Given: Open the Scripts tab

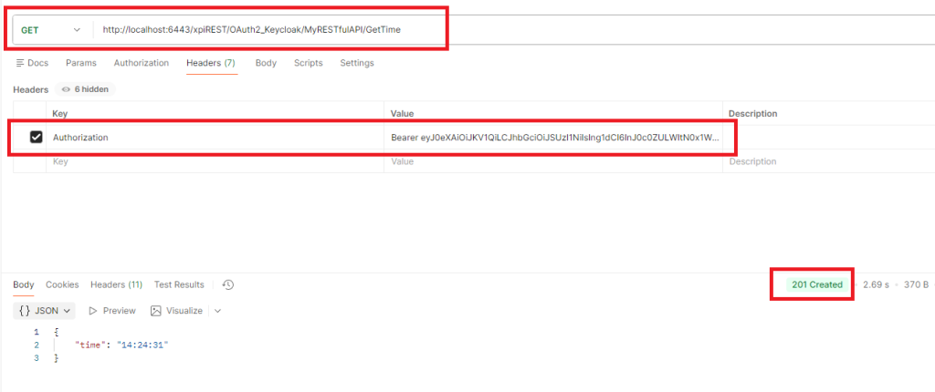Looking at the screenshot, I should click(x=308, y=63).
